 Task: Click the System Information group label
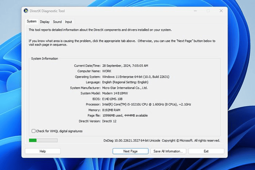click(44, 59)
